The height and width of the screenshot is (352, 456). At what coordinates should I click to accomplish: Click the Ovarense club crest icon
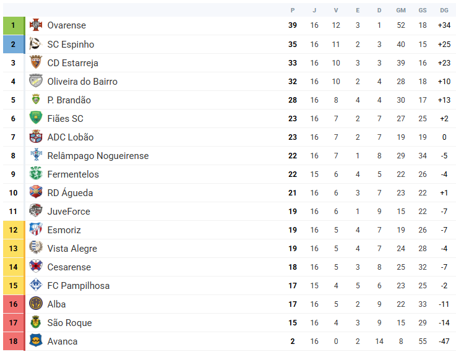coord(36,25)
